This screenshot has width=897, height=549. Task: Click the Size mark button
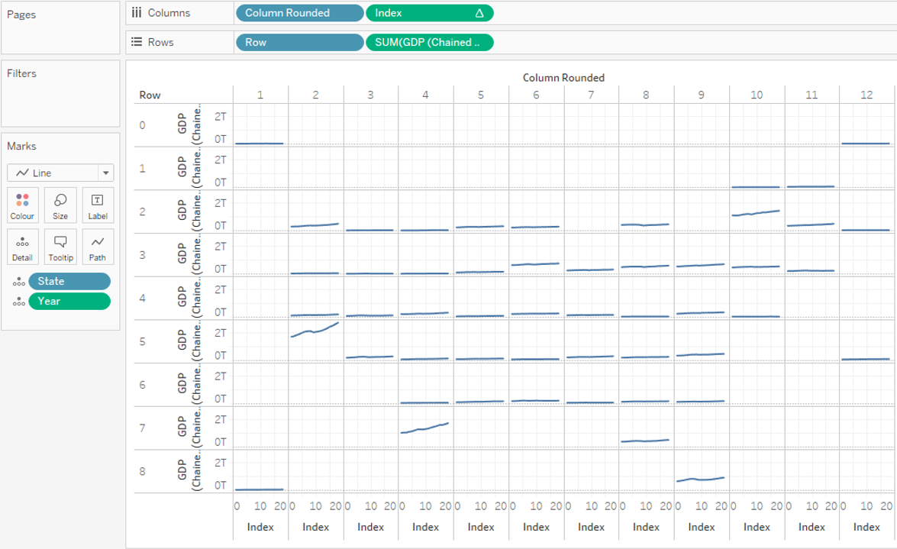60,205
